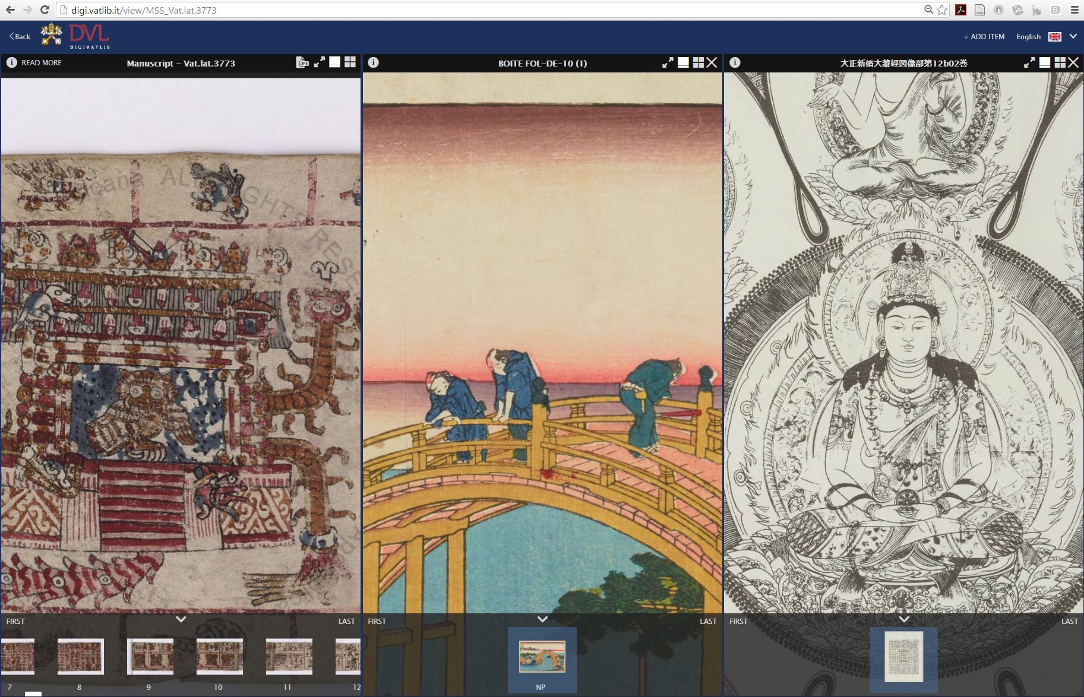Open READ MORE for Vat.lat.3773
The image size is (1084, 697).
42,62
